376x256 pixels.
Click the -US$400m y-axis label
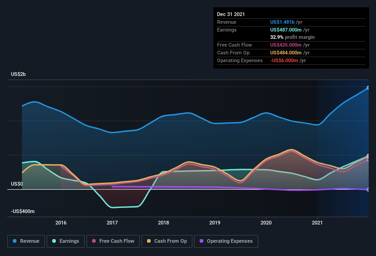click(x=23, y=211)
